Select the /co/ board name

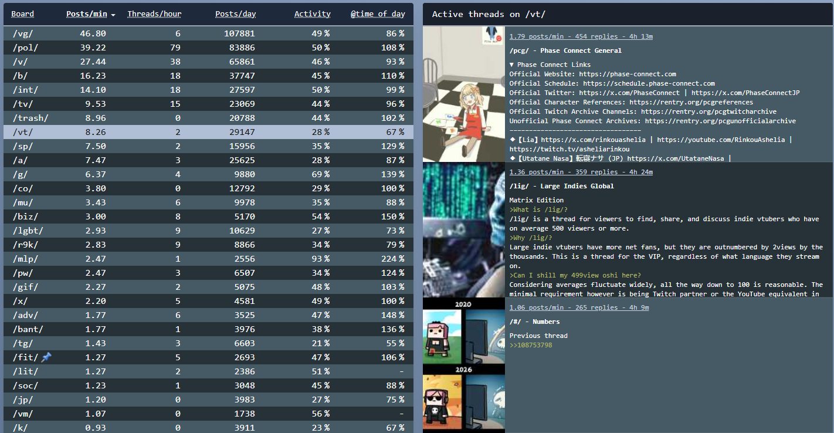(x=23, y=188)
